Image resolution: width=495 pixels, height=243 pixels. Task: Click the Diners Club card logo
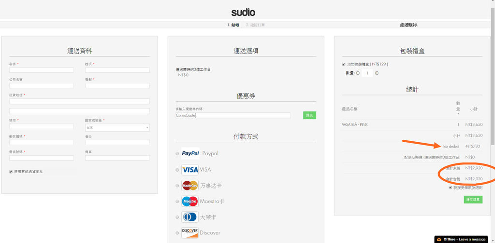pyautogui.click(x=190, y=217)
